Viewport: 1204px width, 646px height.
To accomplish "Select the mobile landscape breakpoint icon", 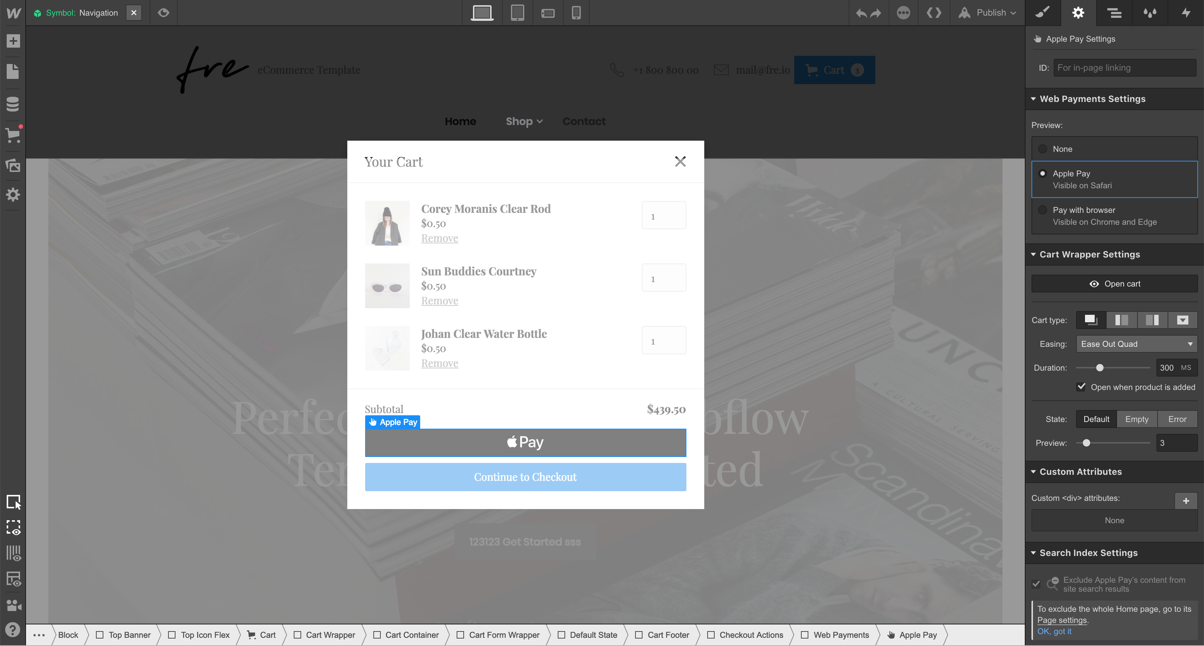I will click(548, 13).
